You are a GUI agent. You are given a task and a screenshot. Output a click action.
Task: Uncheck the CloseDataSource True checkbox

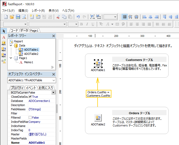(x=30, y=97)
